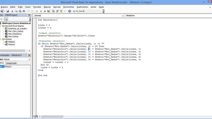Open the Suplementos menu

click(82, 7)
